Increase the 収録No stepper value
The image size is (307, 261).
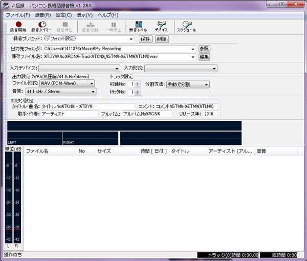coord(138,82)
